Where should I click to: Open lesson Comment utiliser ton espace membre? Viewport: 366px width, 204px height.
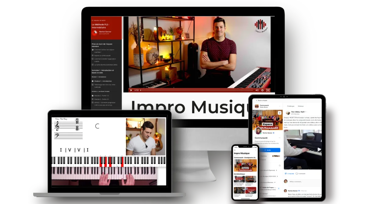[x=105, y=51]
